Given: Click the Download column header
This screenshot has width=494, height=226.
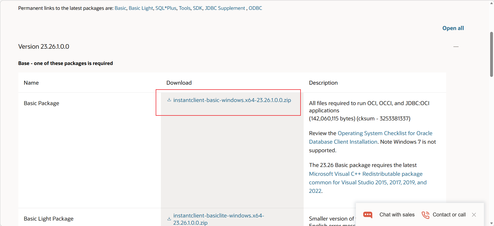Looking at the screenshot, I should (179, 83).
